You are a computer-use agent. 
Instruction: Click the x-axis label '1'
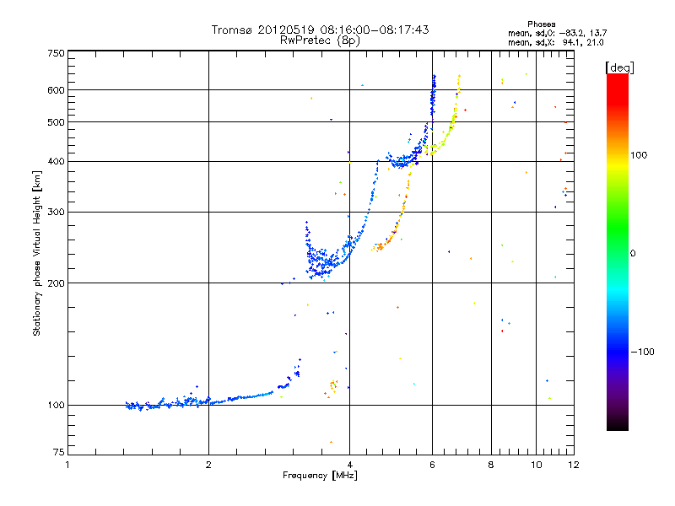pos(67,465)
